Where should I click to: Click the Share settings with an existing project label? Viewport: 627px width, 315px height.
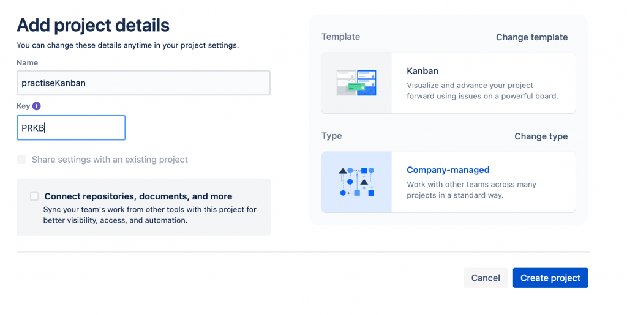[110, 160]
